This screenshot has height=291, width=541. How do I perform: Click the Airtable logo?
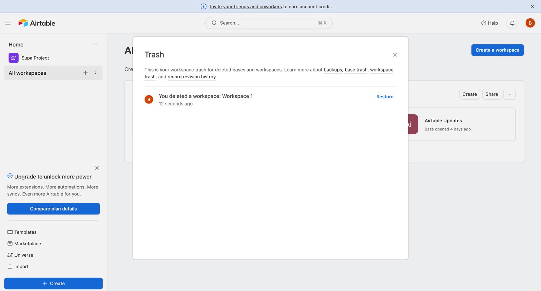pos(37,23)
